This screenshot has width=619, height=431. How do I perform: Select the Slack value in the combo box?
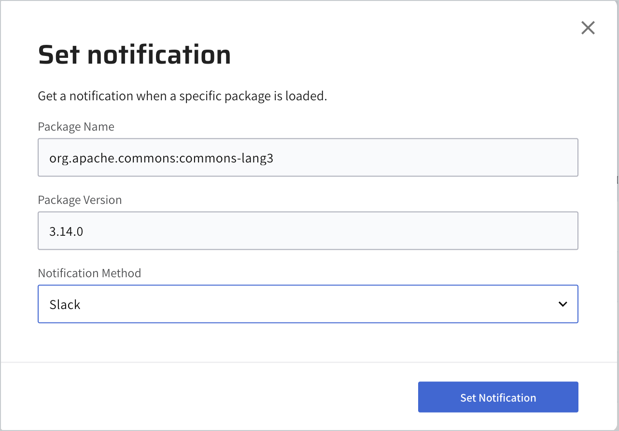click(65, 305)
